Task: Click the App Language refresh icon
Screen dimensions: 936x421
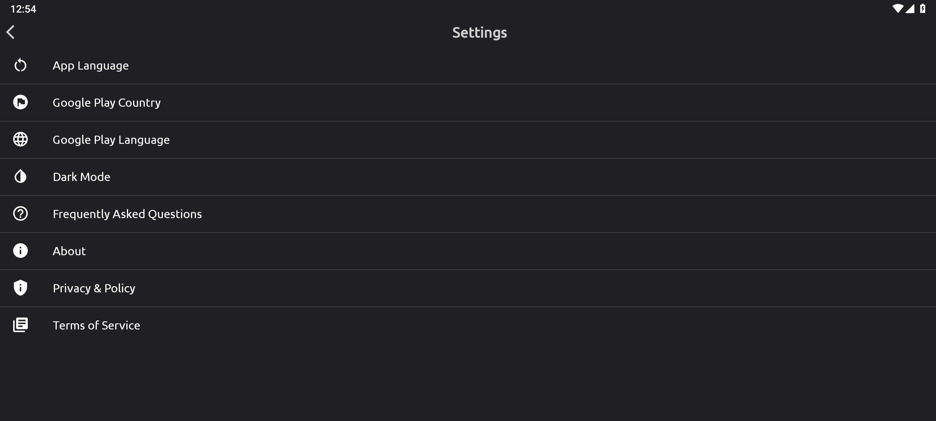Action: 20,65
